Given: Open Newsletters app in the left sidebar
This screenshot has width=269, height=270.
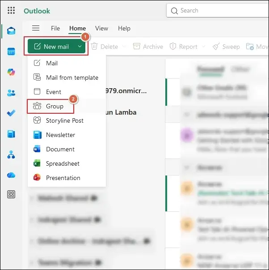Looking at the screenshot, I should [11, 134].
